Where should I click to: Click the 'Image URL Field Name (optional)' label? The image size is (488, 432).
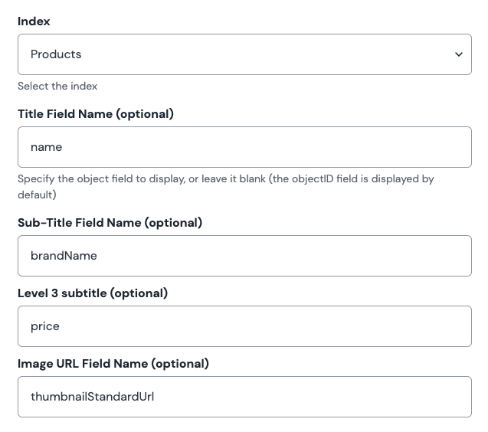point(113,364)
